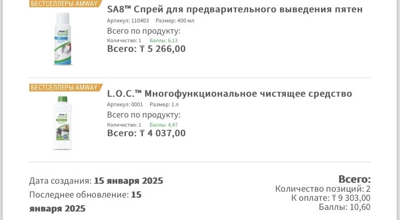Click the creation date 15 января 2025
The height and width of the screenshot is (220, 400).
pyautogui.click(x=129, y=181)
